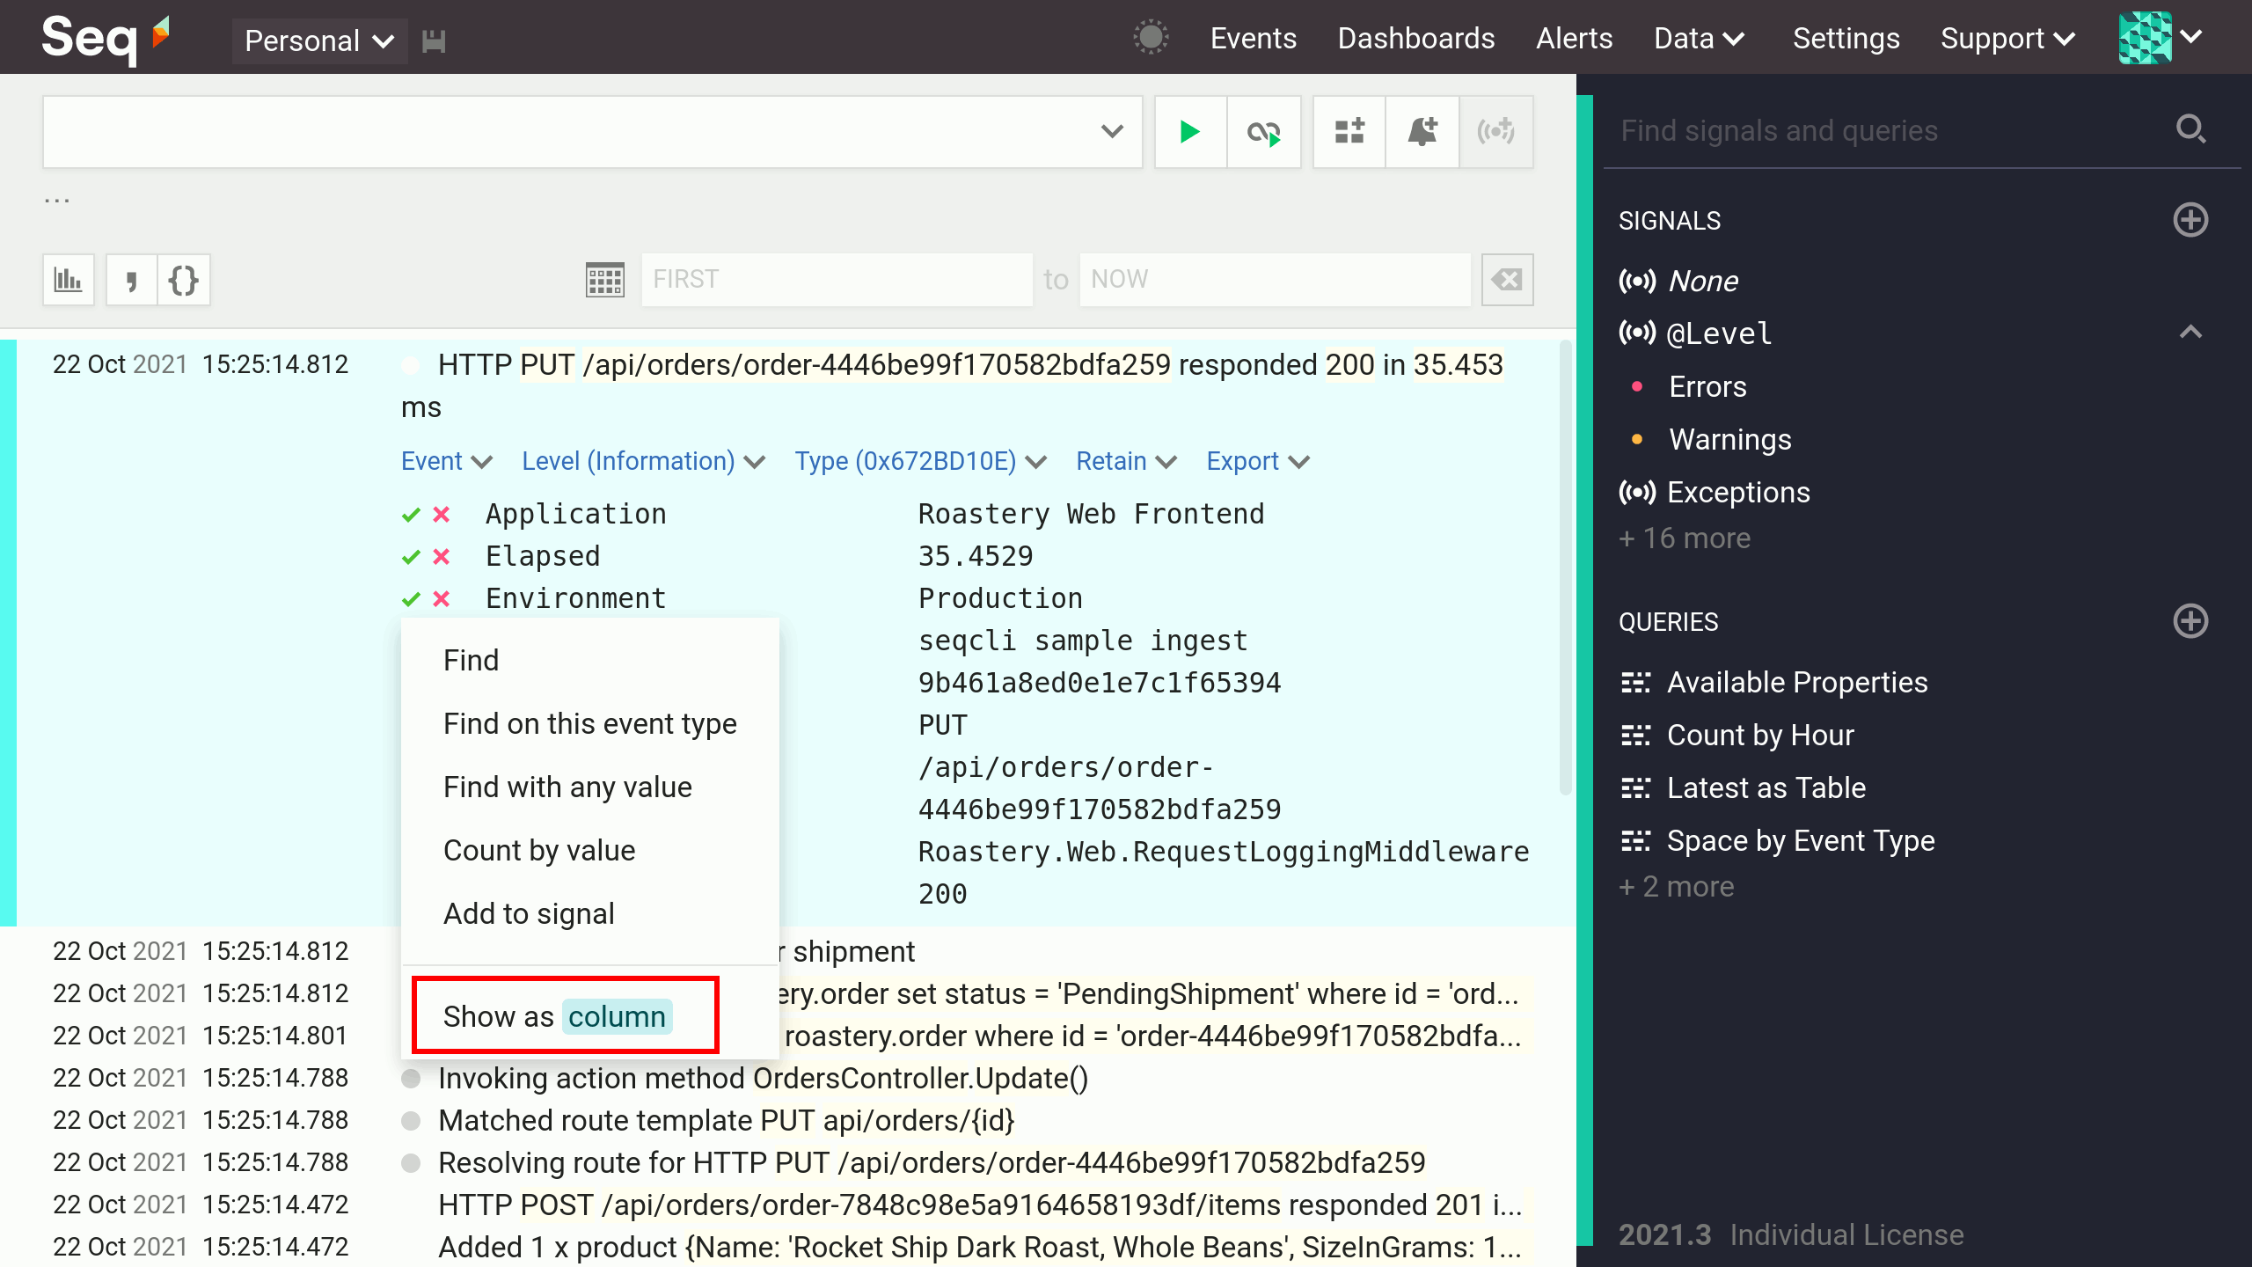Open the Count by Hour query
2252x1267 pixels.
pos(1737,735)
